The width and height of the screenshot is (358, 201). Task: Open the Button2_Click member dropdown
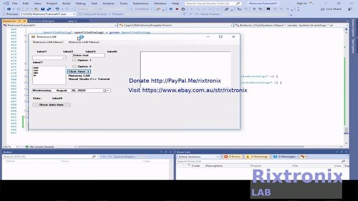(x=347, y=25)
